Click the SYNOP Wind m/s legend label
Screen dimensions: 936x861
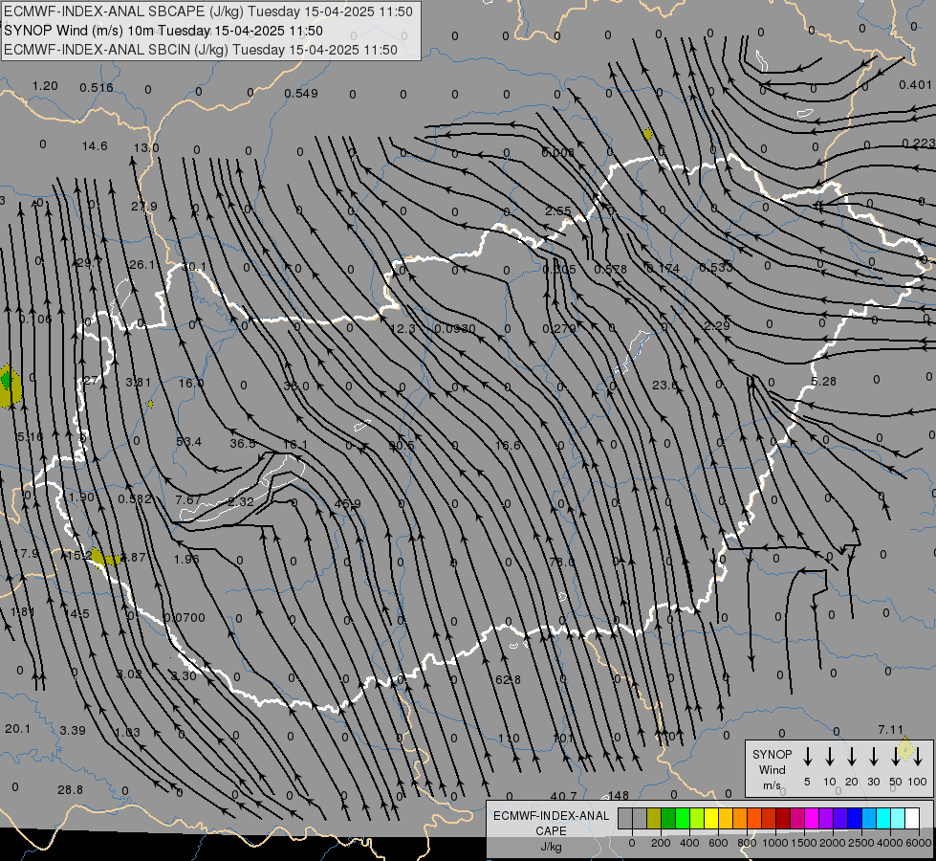tap(772, 769)
